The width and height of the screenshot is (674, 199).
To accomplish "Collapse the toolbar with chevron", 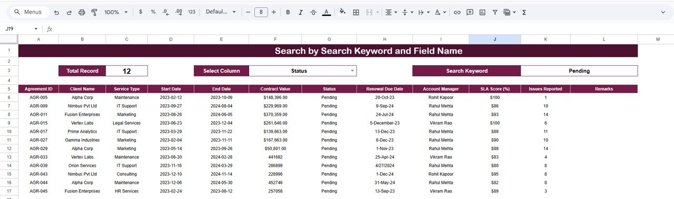I will point(662,12).
